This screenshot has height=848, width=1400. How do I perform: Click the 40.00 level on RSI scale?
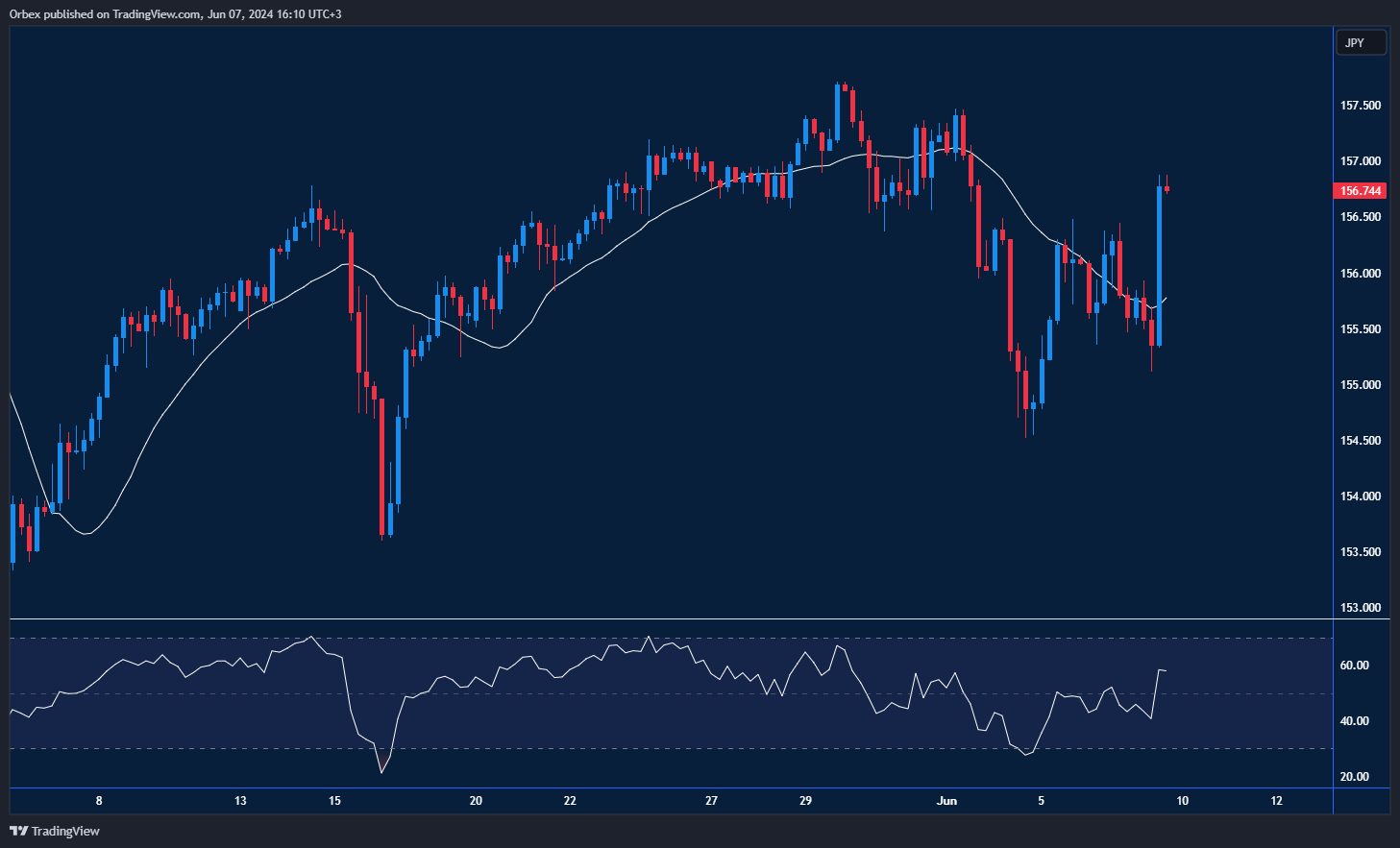[x=1355, y=721]
